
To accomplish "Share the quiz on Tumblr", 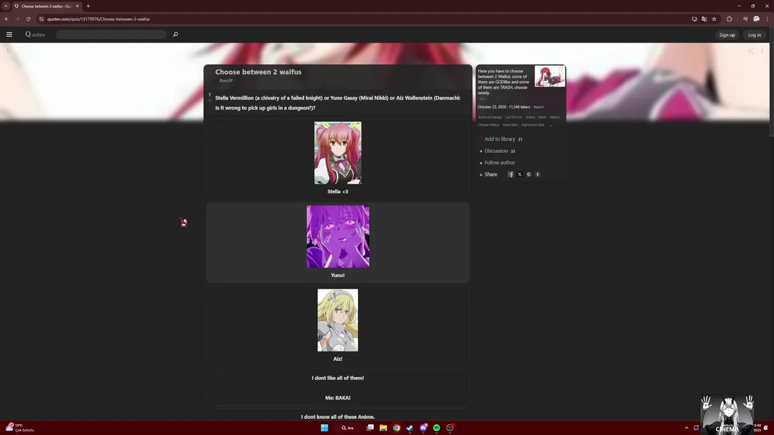I will pyautogui.click(x=538, y=175).
